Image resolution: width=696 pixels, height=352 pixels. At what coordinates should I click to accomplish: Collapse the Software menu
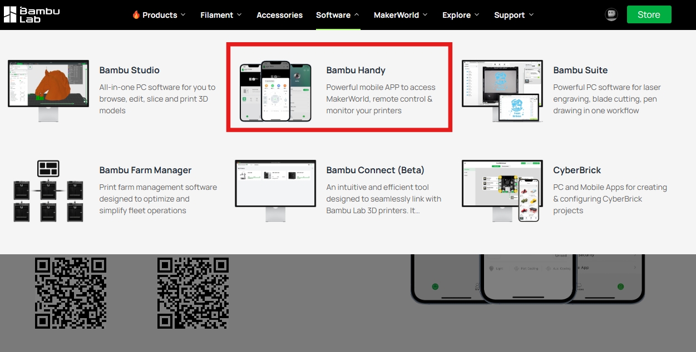[337, 15]
